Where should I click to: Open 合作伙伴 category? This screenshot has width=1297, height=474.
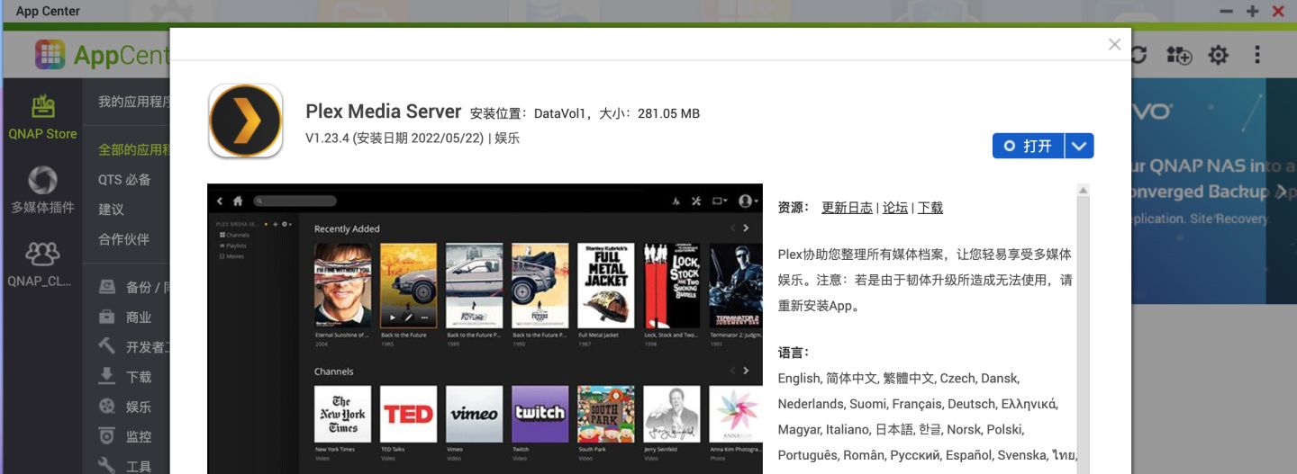point(123,239)
